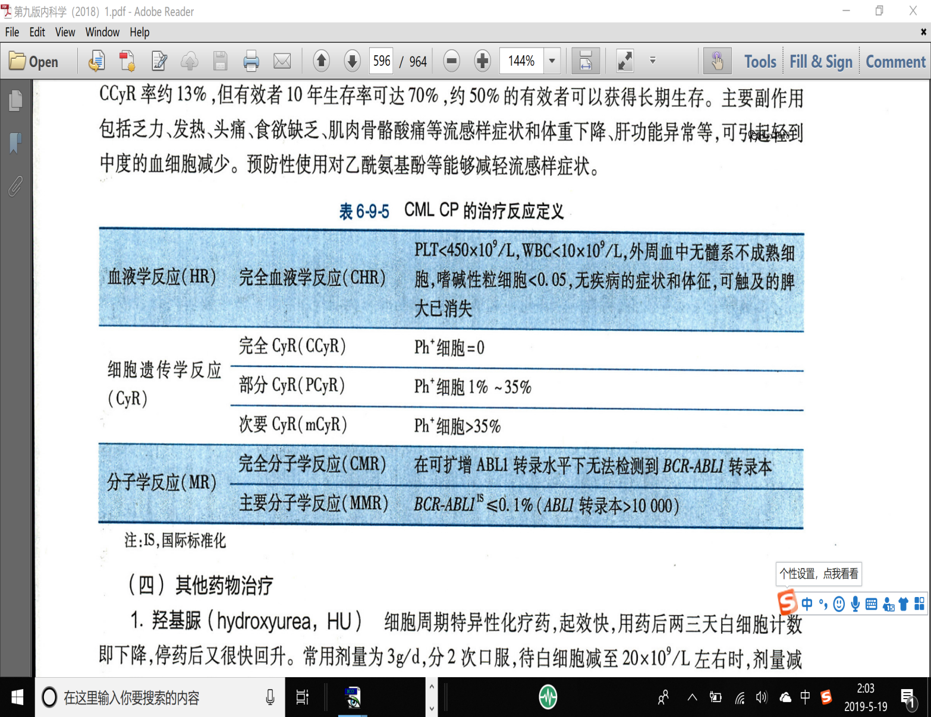Go to previous page with up arrow

[x=322, y=61]
